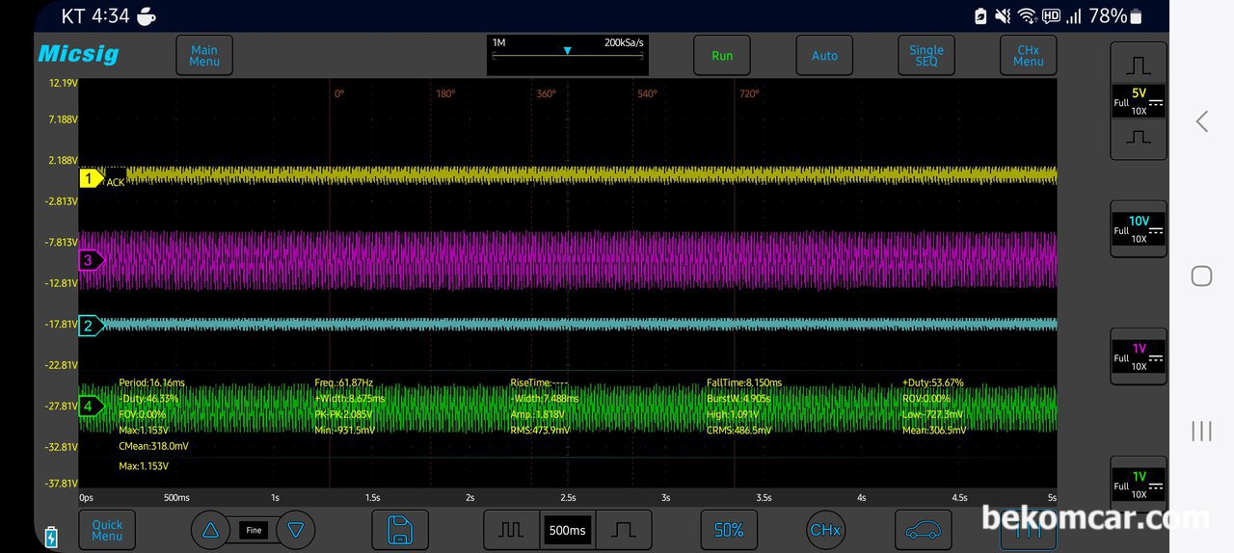Image resolution: width=1234 pixels, height=553 pixels.
Task: Open the Main Menu
Action: click(x=204, y=56)
